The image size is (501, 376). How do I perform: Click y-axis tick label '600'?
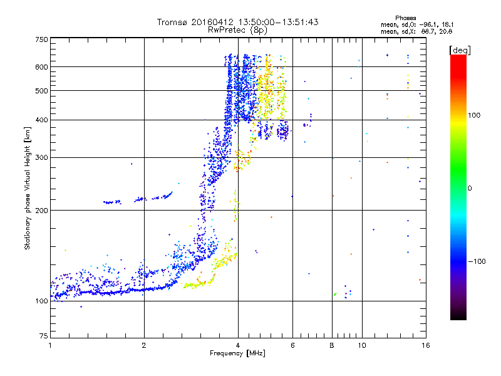point(41,67)
